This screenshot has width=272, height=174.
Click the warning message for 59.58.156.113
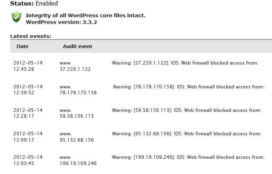186,110
